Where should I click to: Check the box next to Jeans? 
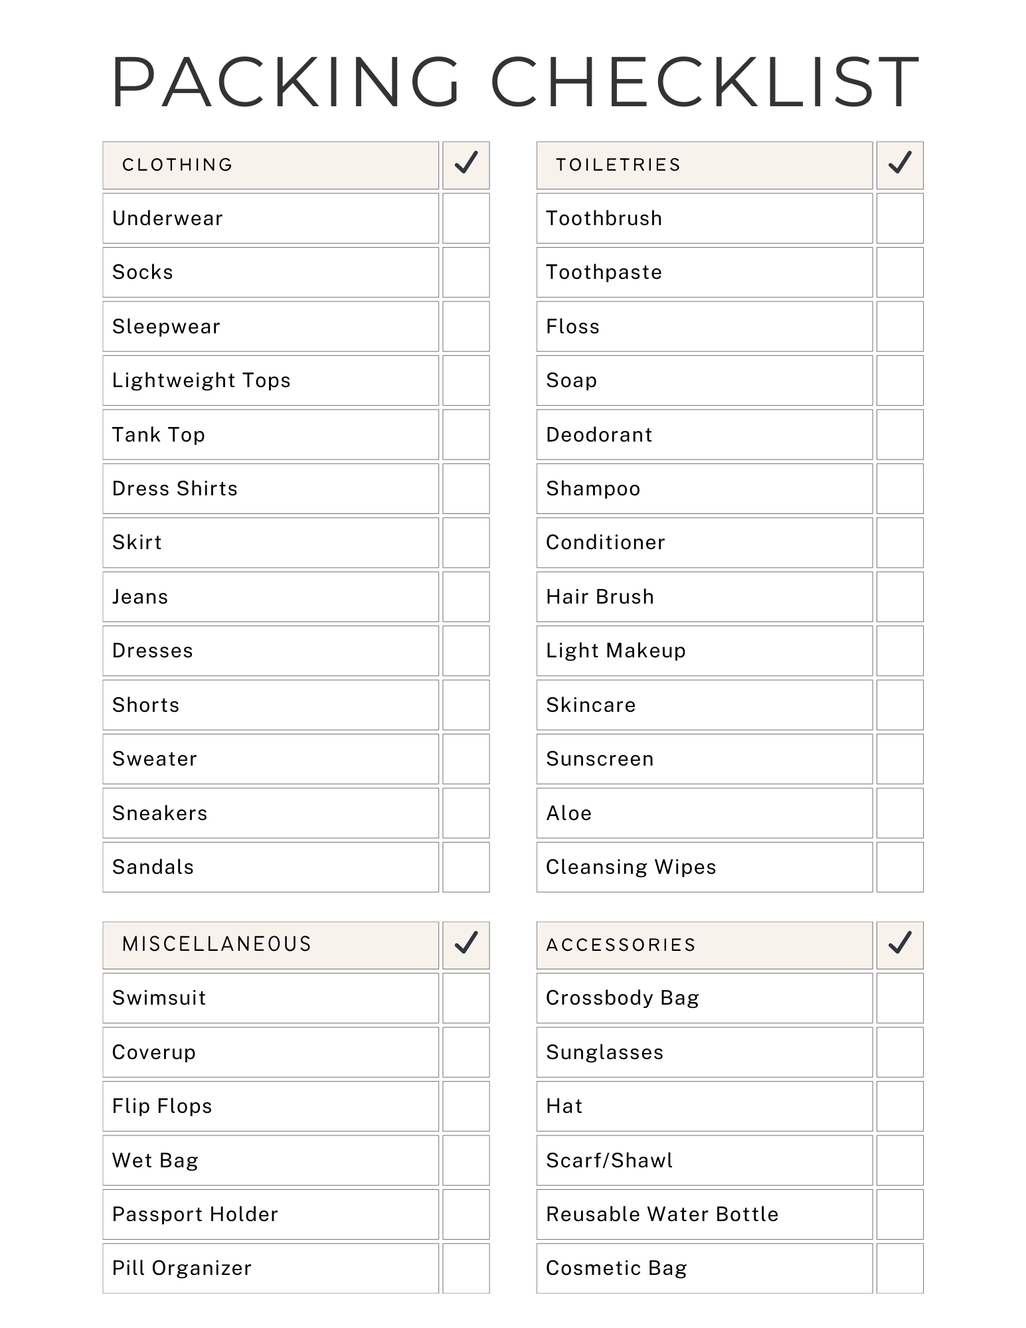[x=466, y=596]
